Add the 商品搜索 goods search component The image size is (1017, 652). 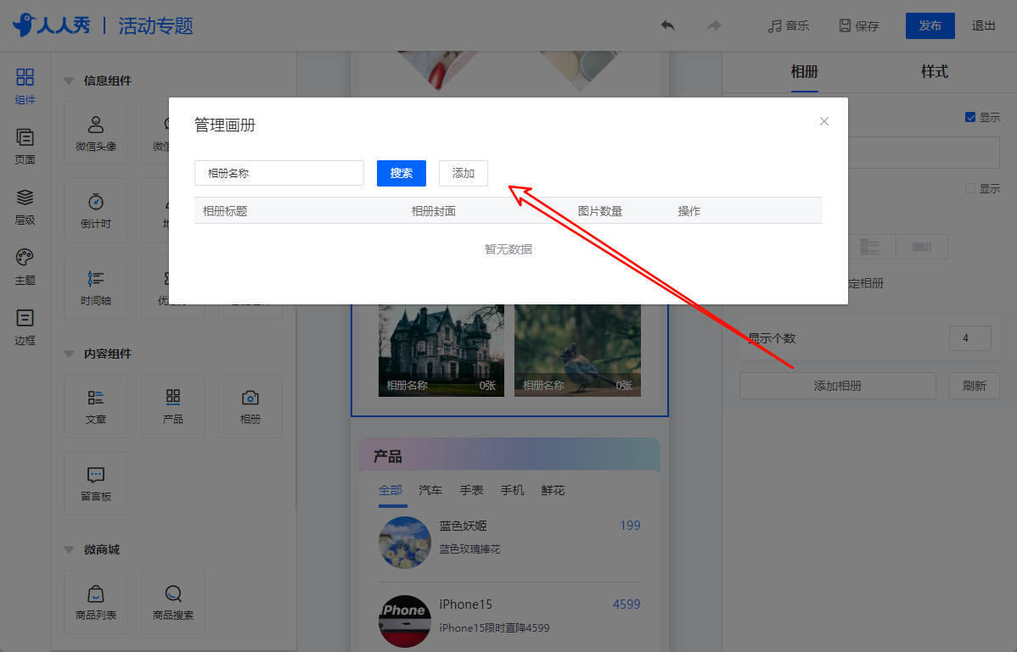click(x=173, y=602)
